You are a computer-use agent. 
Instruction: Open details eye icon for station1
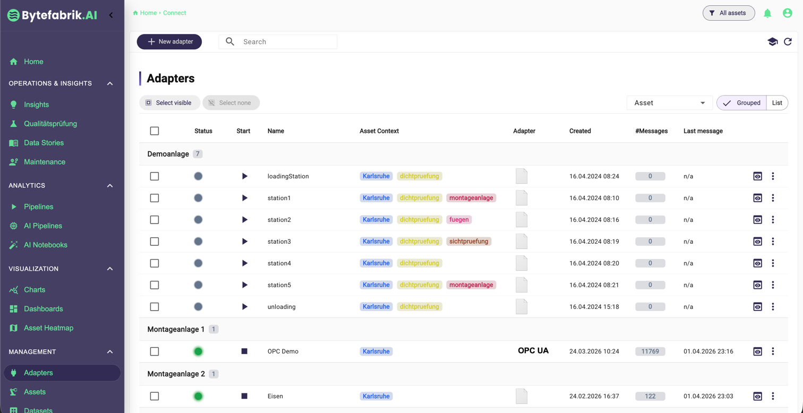(757, 198)
